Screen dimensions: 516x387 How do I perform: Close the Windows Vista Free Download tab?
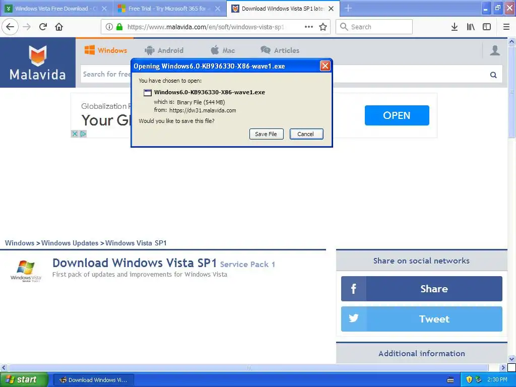click(104, 9)
